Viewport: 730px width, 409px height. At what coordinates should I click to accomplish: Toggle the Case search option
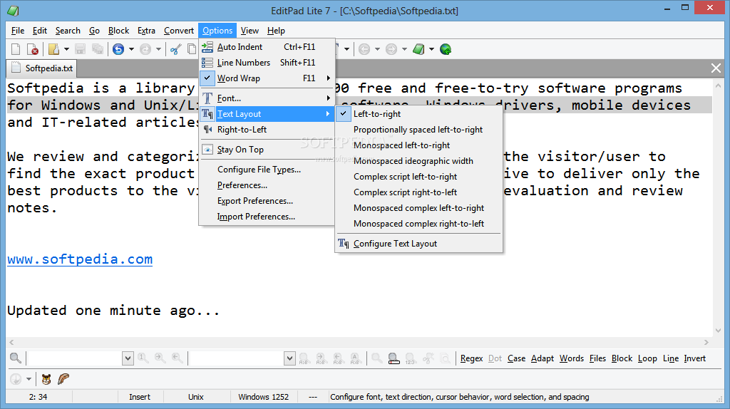516,358
